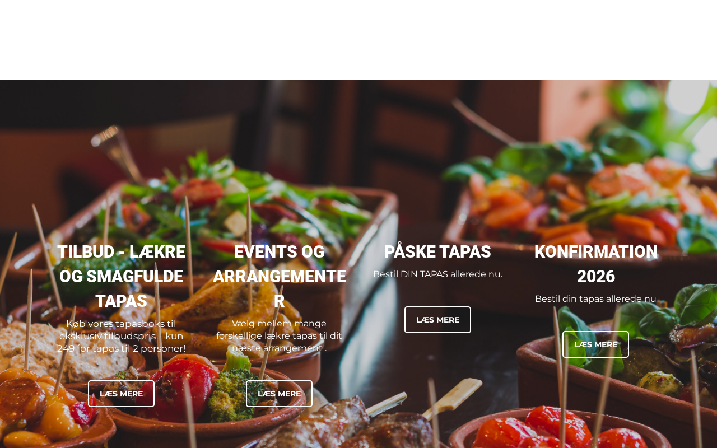Click the 'Vælg mellem mange forskellige' description
The image size is (717, 448).
tap(279, 336)
